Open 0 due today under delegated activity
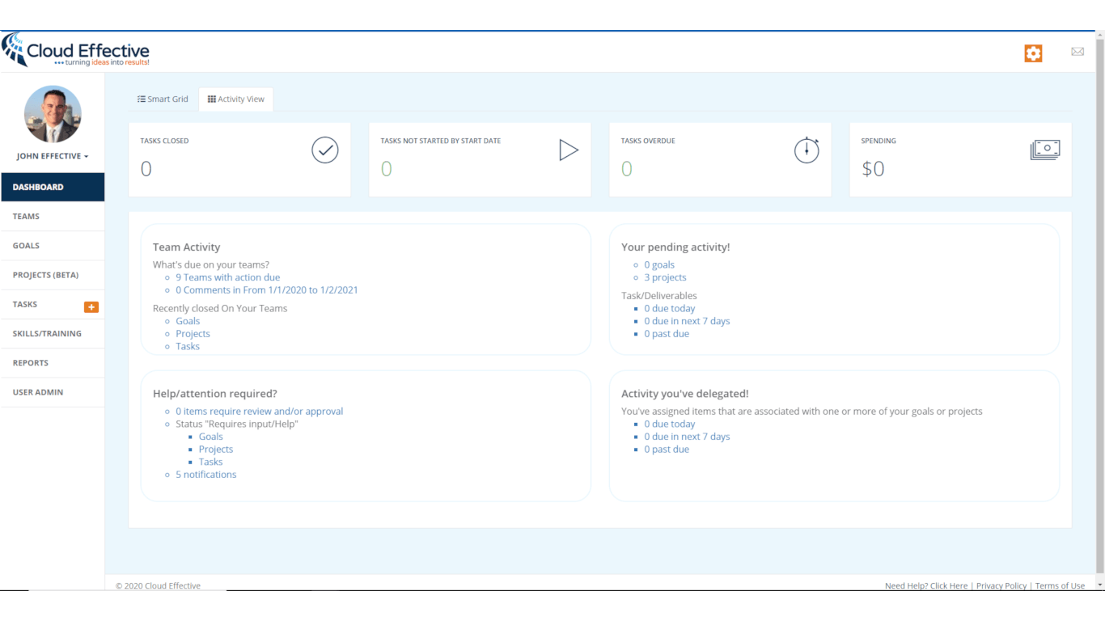The width and height of the screenshot is (1105, 621). pyautogui.click(x=670, y=424)
